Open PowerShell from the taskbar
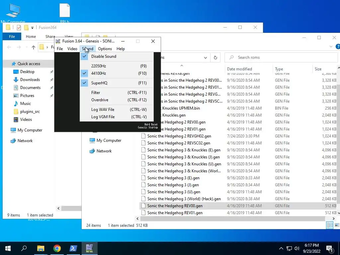The height and width of the screenshot is (255, 340). tap(73, 248)
